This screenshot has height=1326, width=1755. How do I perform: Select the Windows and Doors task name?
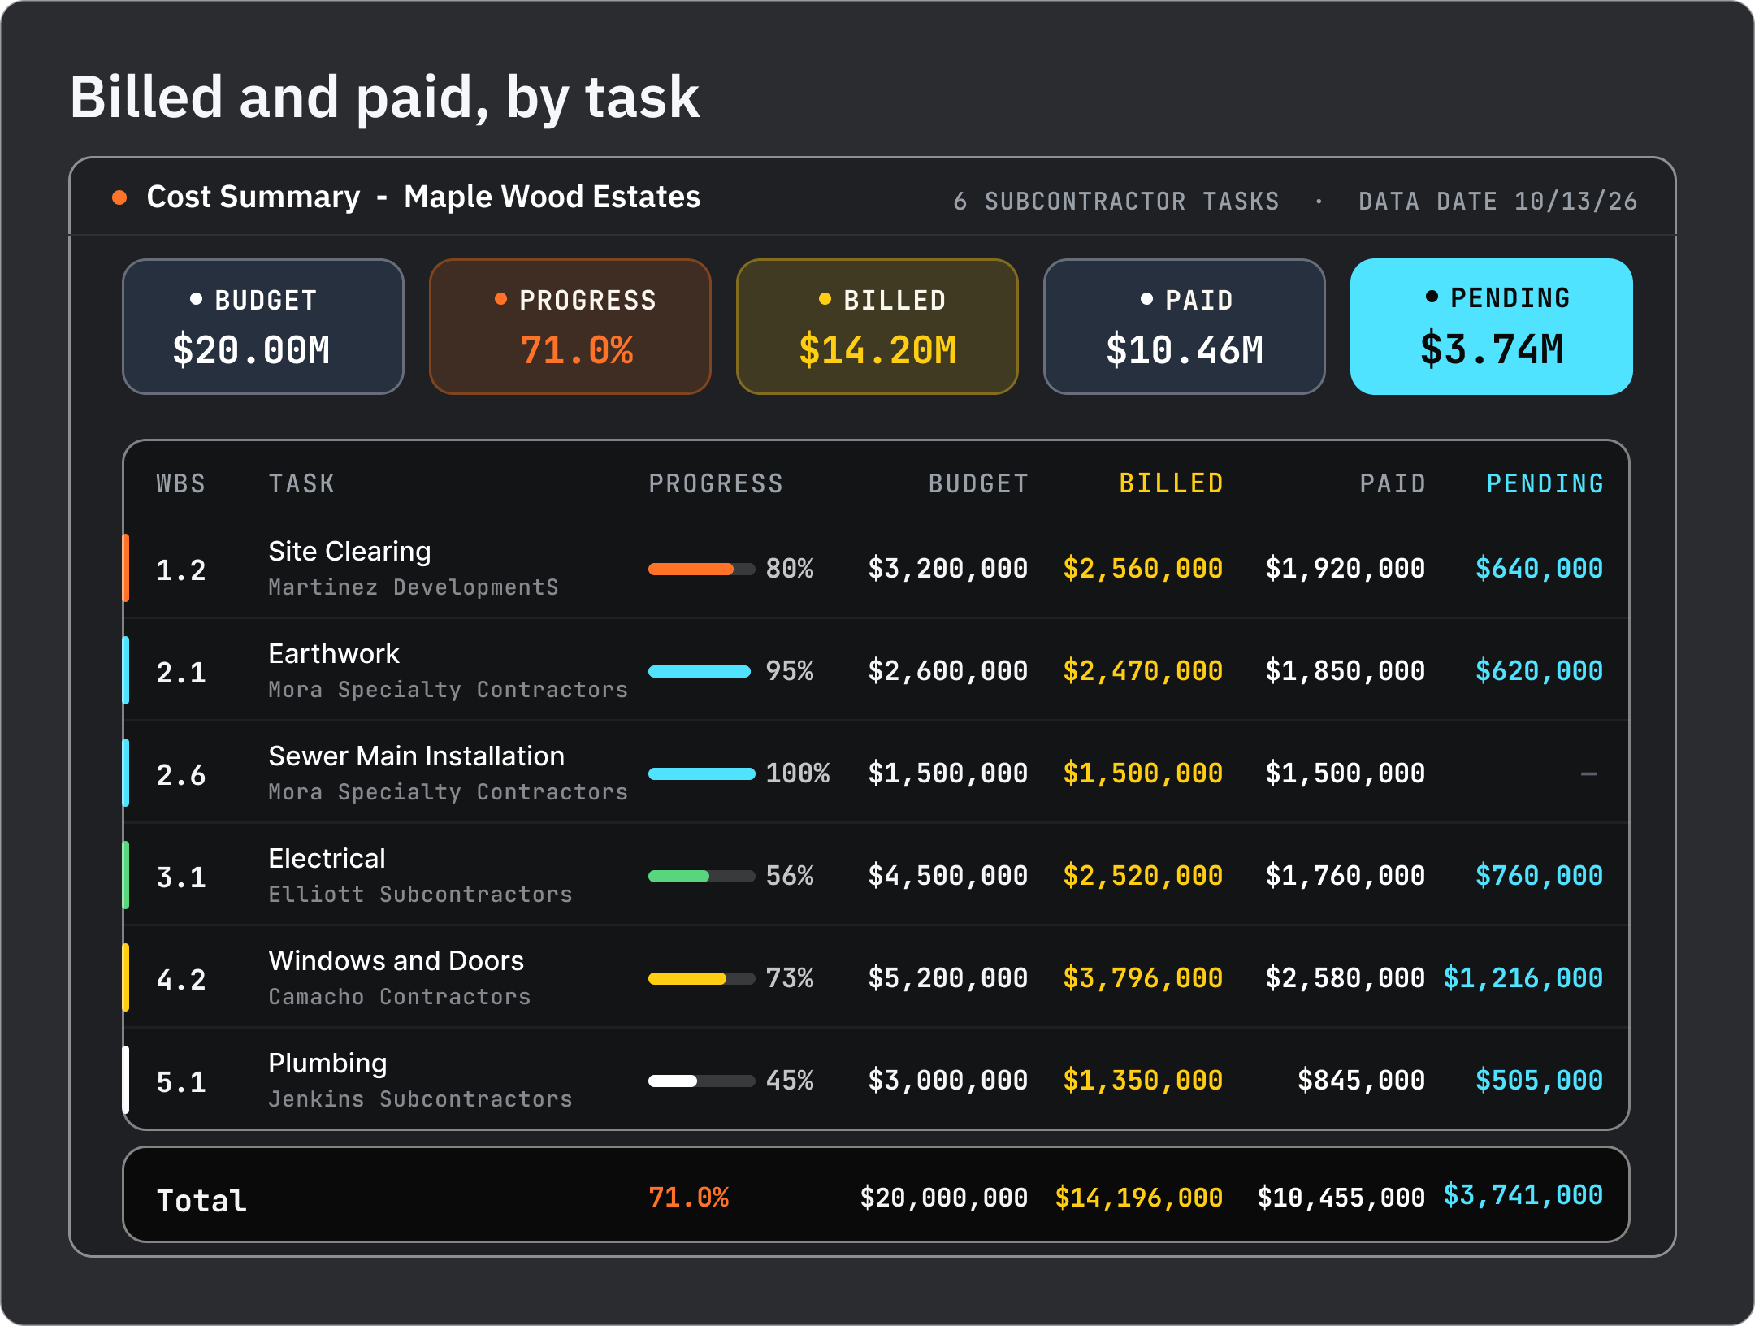click(x=396, y=961)
